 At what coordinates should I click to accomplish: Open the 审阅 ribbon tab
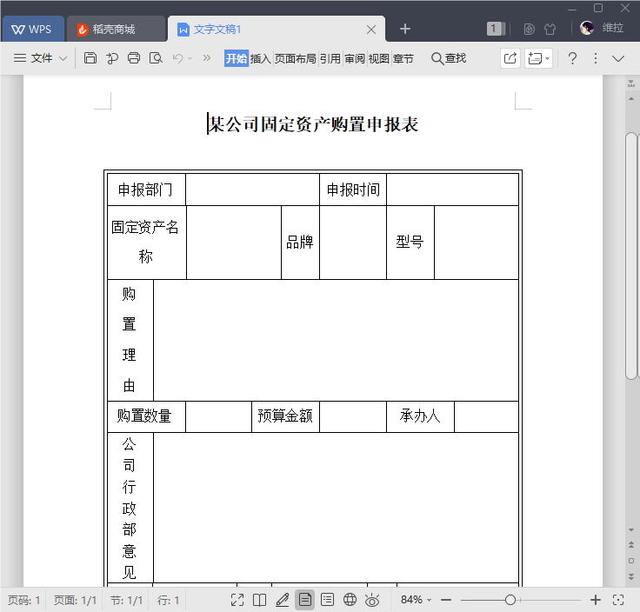tap(354, 58)
